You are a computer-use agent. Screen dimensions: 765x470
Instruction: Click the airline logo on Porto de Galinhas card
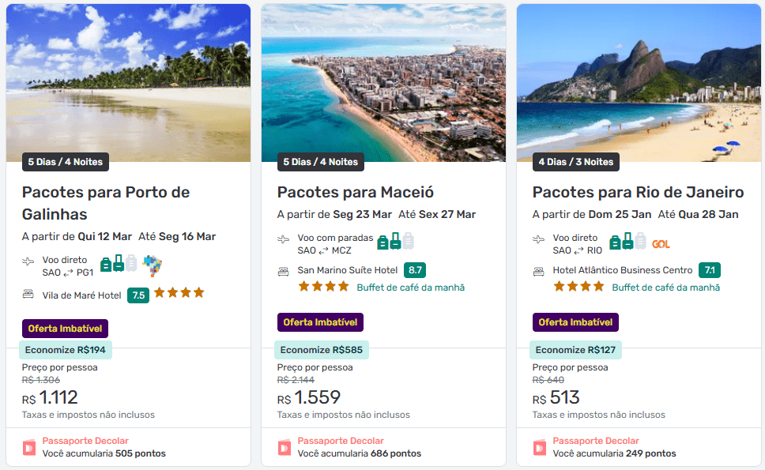152,265
